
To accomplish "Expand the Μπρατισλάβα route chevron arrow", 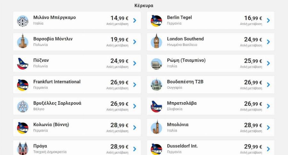I will pyautogui.click(x=268, y=106).
